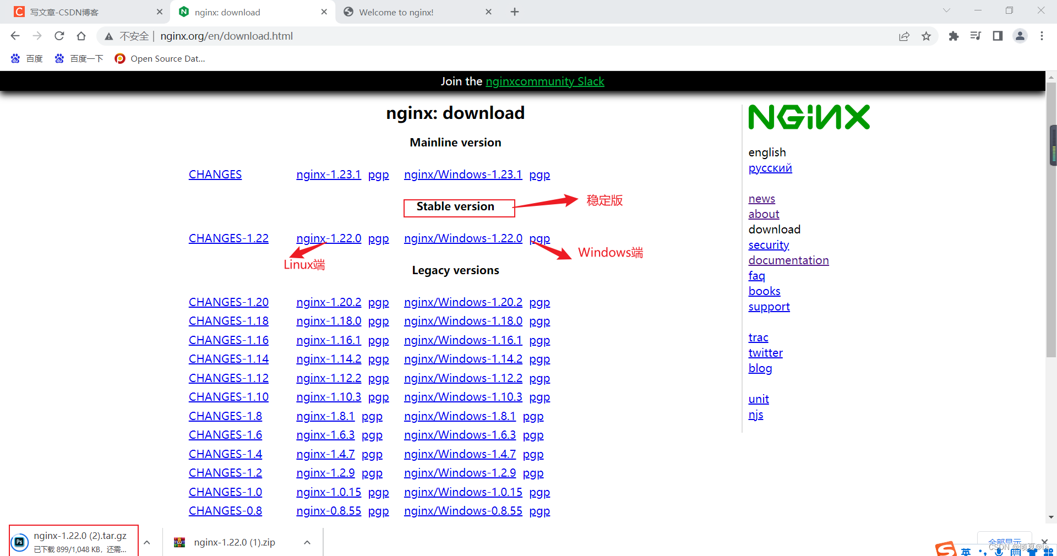Close the Welcome to nginx! tab
Screen dimensions: 1057x556
[488, 12]
